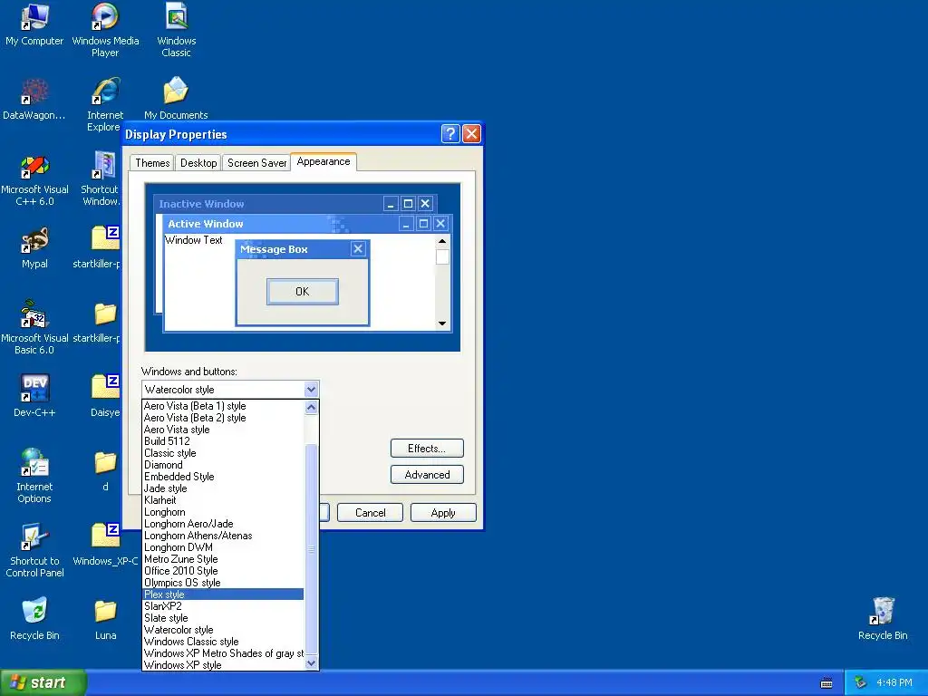This screenshot has width=928, height=696.
Task: Choose Jade style from the list
Action: click(x=224, y=488)
